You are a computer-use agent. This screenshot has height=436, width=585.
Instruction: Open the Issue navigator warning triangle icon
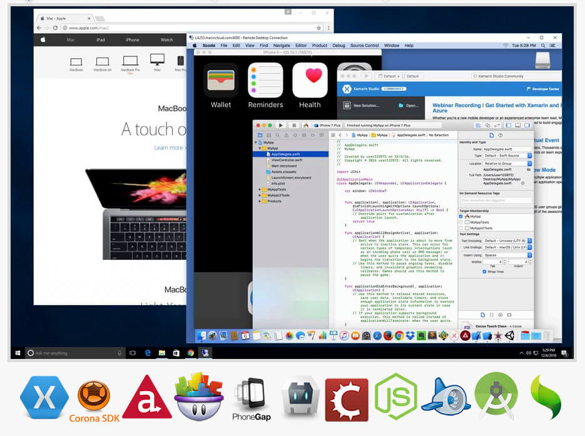(287, 135)
